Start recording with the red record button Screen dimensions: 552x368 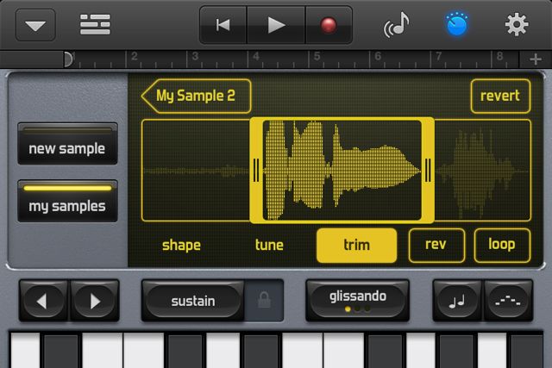click(329, 25)
